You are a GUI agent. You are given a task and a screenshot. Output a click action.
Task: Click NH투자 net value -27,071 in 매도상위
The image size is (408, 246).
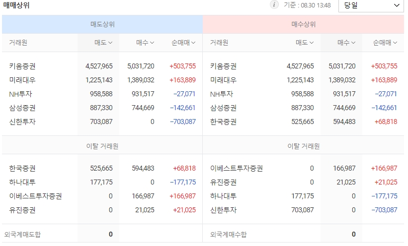coord(184,94)
